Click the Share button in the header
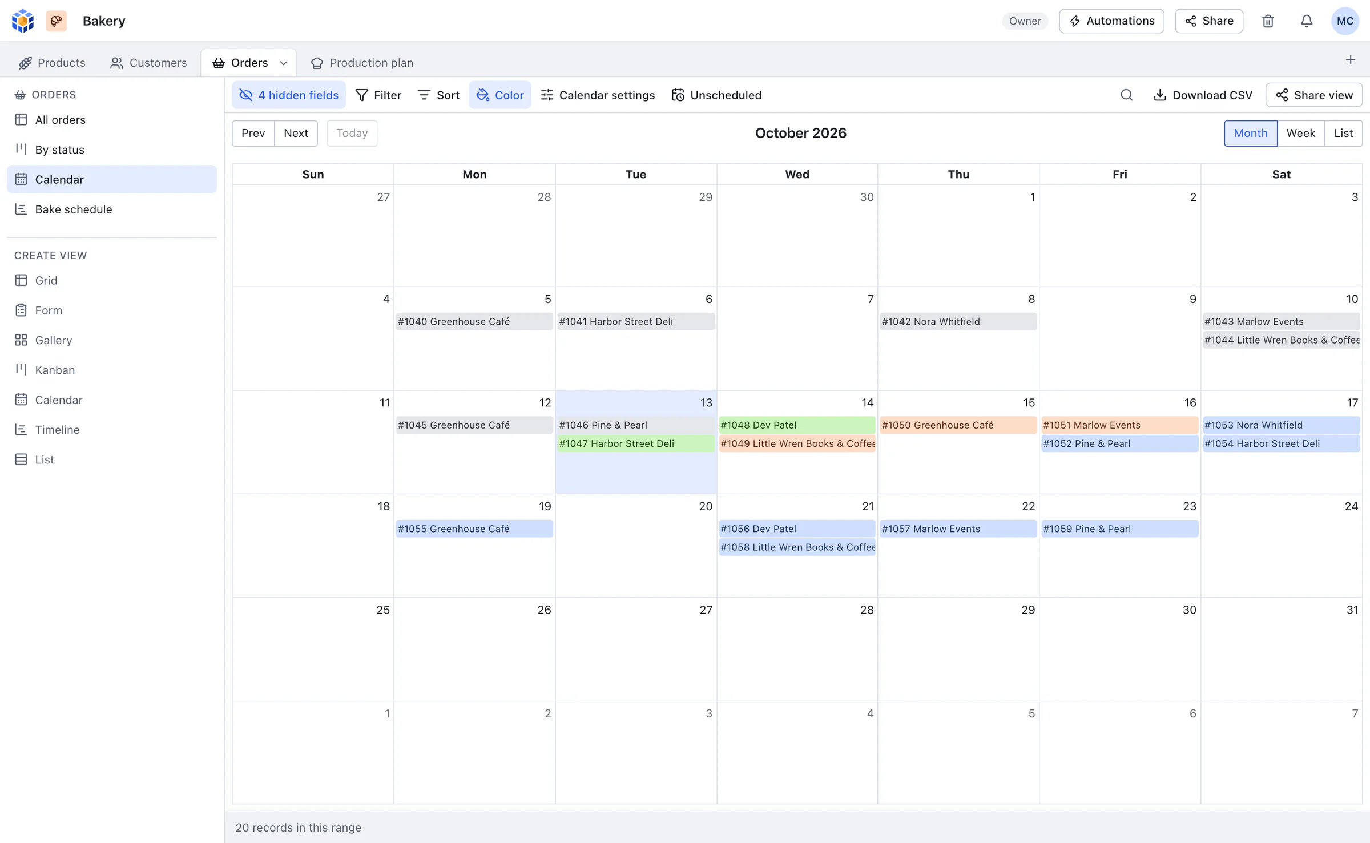This screenshot has width=1370, height=843. tap(1209, 21)
